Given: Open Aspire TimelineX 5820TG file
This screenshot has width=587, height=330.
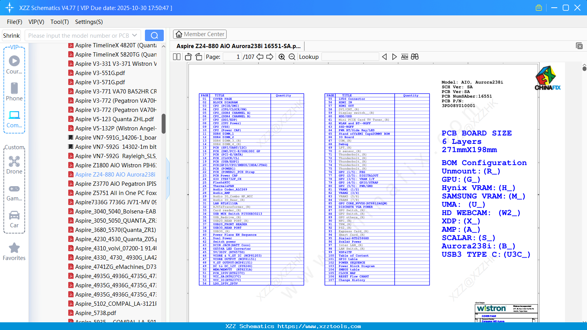Looking at the screenshot, I should point(116,55).
